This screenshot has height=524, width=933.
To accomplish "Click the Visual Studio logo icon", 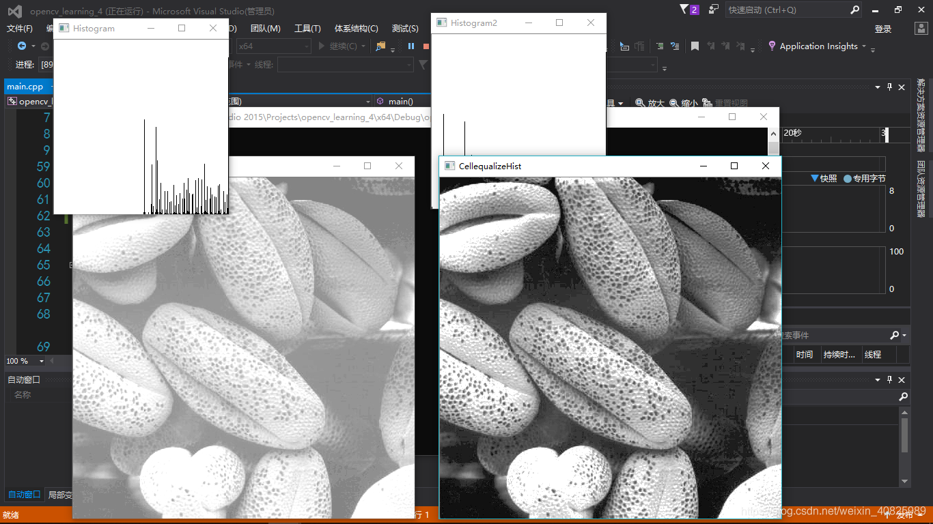I will coord(14,10).
